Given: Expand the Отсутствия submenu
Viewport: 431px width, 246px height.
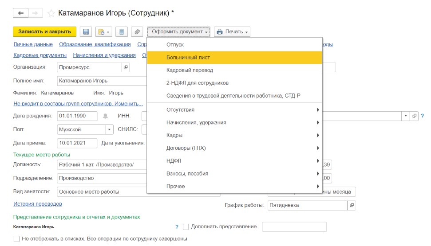Looking at the screenshot, I should [234, 110].
